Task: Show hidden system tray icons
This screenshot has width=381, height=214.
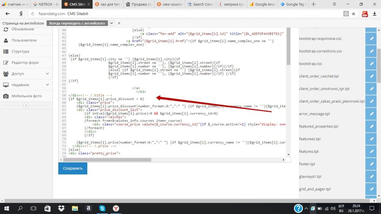Action: tap(306, 208)
